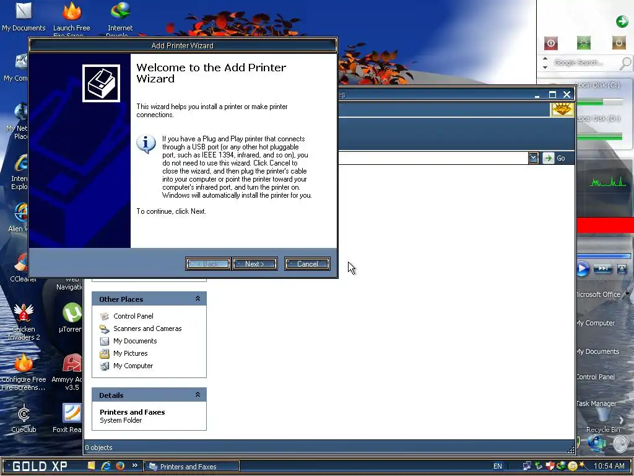Screen dimensions: 634x476
Task: Open My Computer from the sidebar
Action: tap(596, 323)
